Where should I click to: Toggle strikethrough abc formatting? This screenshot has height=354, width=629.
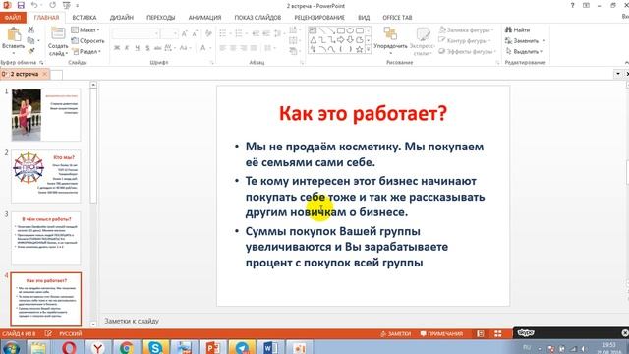pos(157,48)
